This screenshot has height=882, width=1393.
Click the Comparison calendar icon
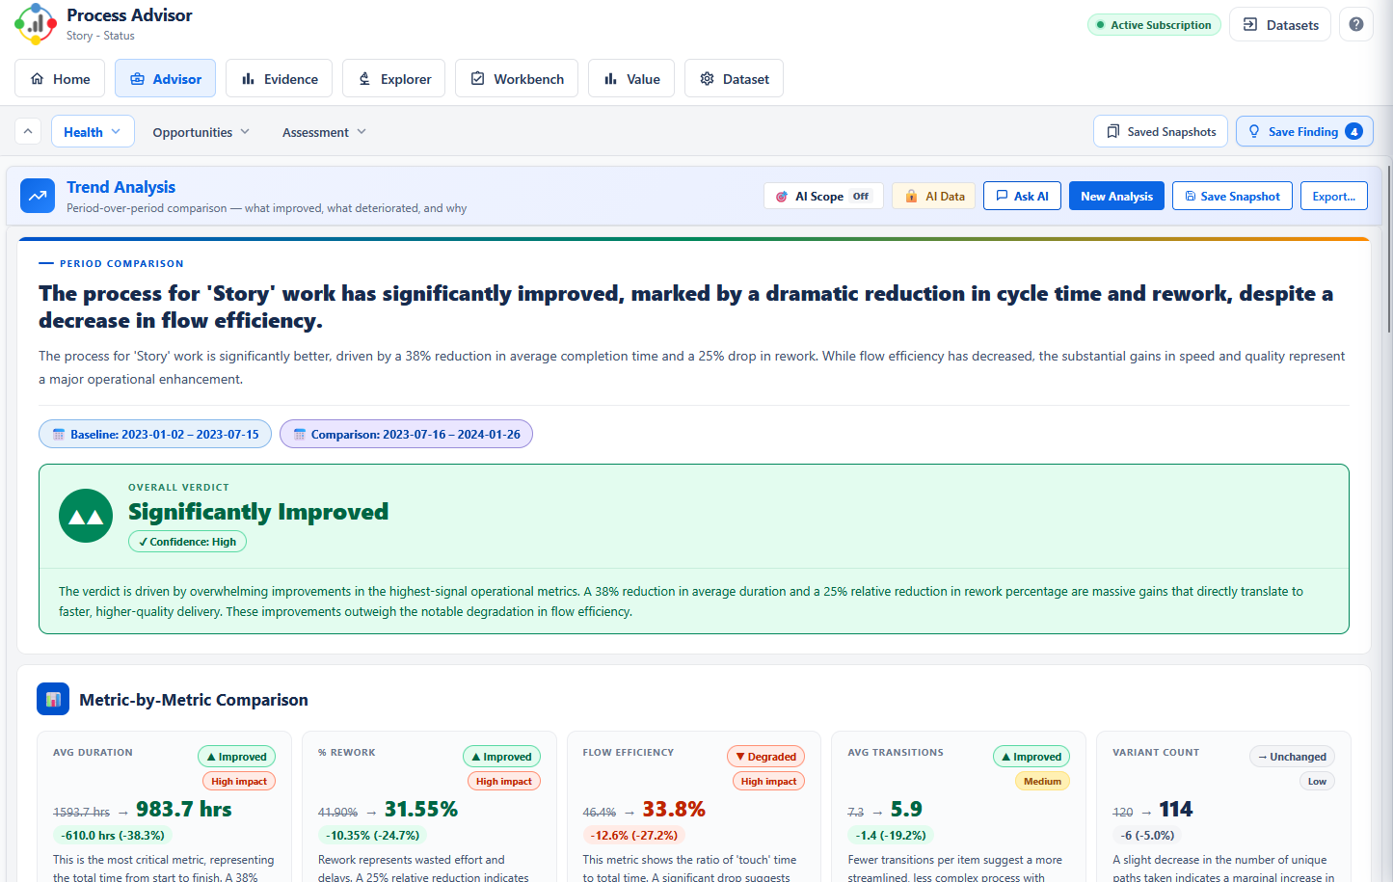pyautogui.click(x=299, y=435)
